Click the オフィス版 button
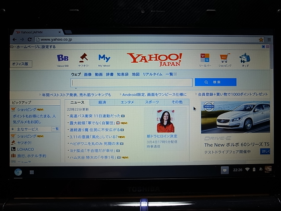281x211 pixels. 21,64
